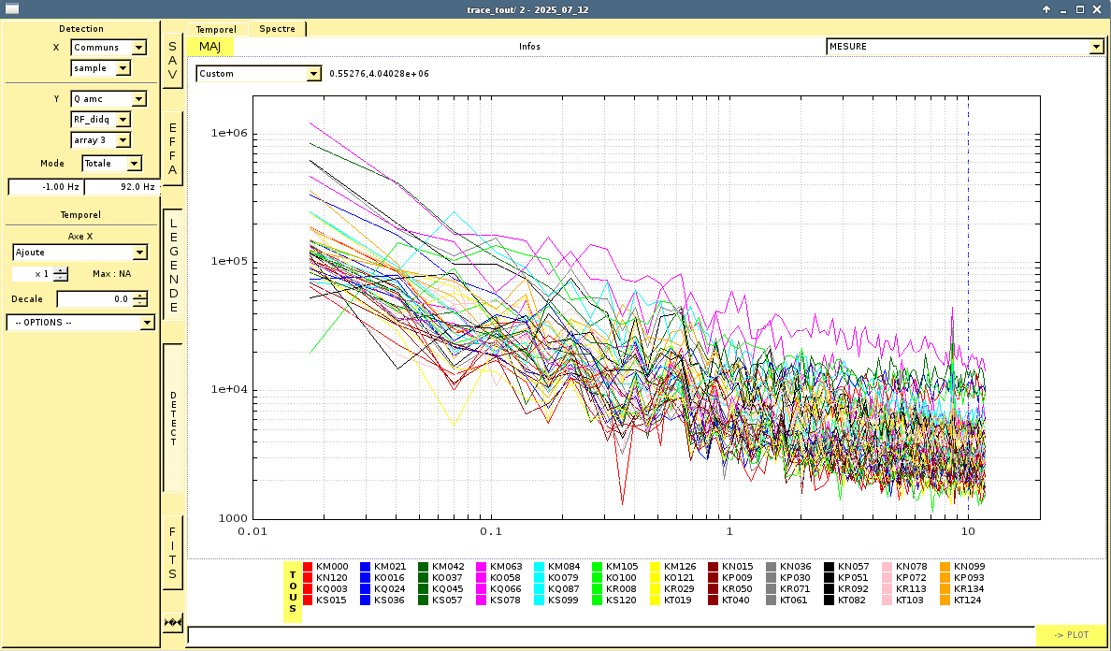
Task: Click the red KM000 legend swatch
Action: (309, 567)
